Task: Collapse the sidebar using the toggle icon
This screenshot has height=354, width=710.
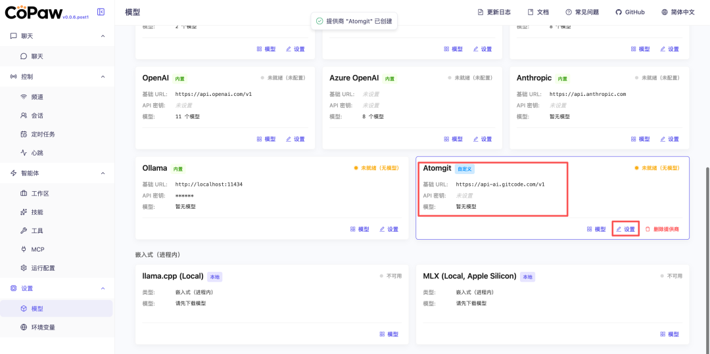Action: pos(101,12)
